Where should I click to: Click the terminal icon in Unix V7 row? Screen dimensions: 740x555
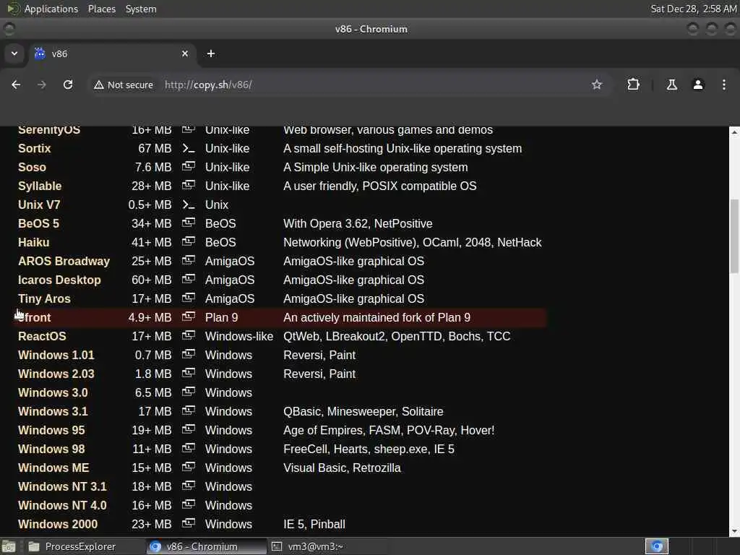tap(189, 205)
